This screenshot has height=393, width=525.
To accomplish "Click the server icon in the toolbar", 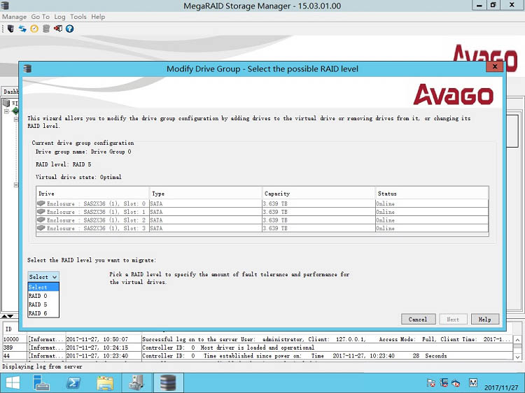I will click(10, 29).
